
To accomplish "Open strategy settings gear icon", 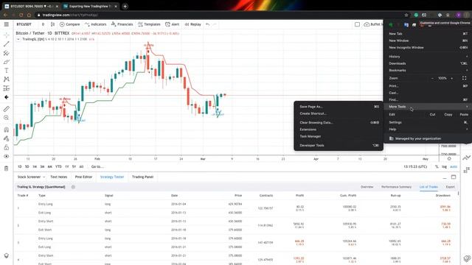I will coord(73,187).
